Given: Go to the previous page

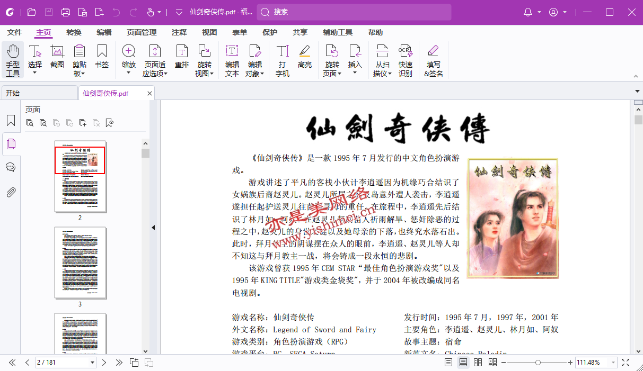Looking at the screenshot, I should [x=27, y=363].
